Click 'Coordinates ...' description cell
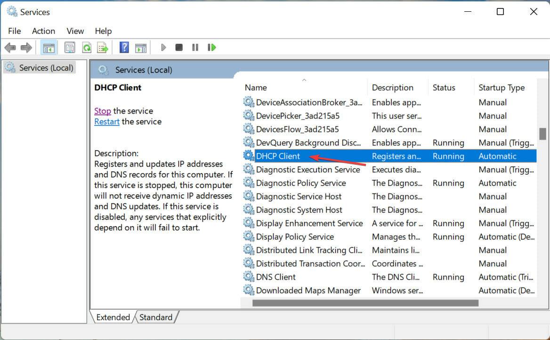Image resolution: width=550 pixels, height=340 pixels. [x=397, y=264]
